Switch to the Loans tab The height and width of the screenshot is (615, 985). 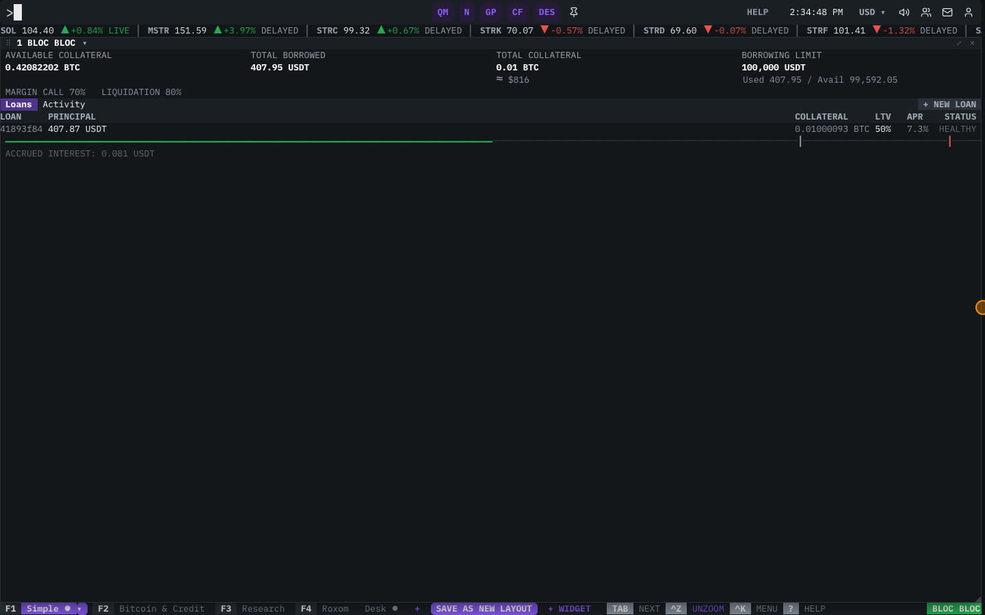coord(18,105)
